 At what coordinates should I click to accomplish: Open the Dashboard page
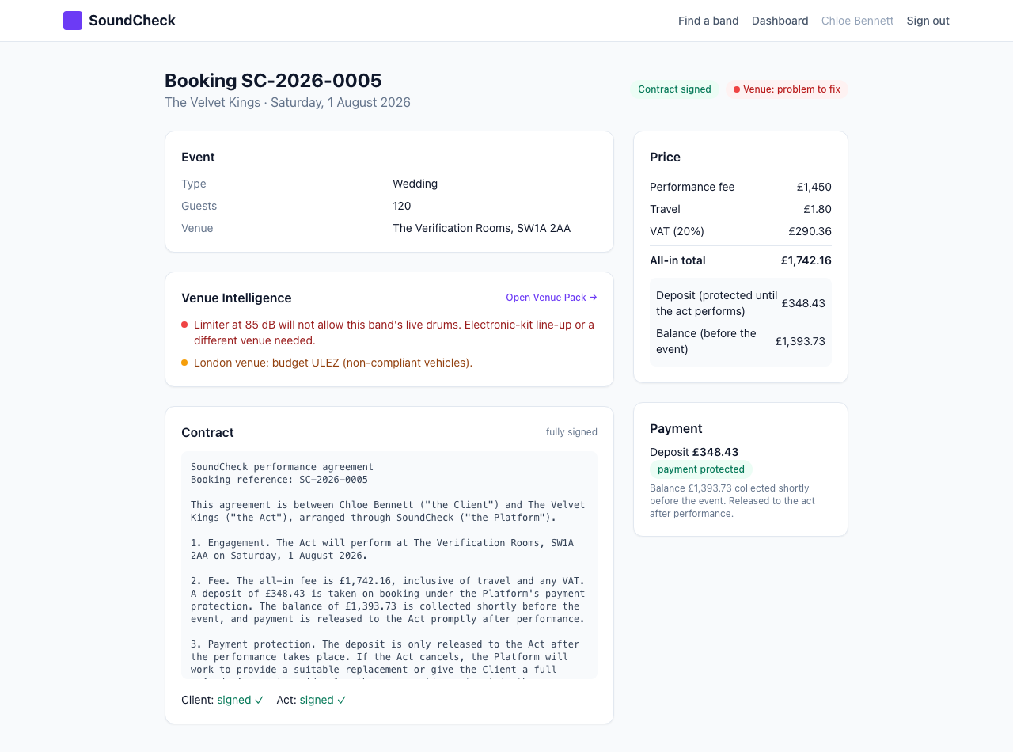[x=780, y=21]
